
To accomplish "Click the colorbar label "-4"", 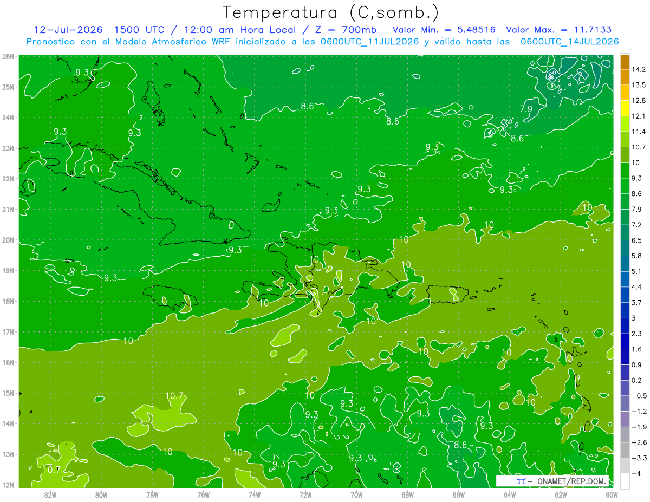I will [x=637, y=473].
